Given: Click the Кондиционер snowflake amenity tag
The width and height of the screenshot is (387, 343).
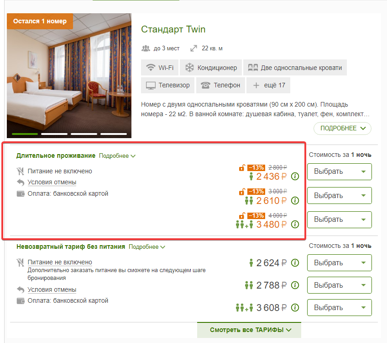Looking at the screenshot, I should 211,68.
